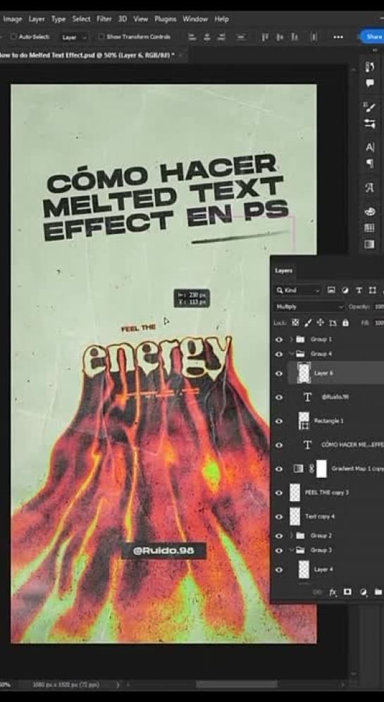The width and height of the screenshot is (384, 702).
Task: Hide the Layer 6 layer
Action: point(279,373)
